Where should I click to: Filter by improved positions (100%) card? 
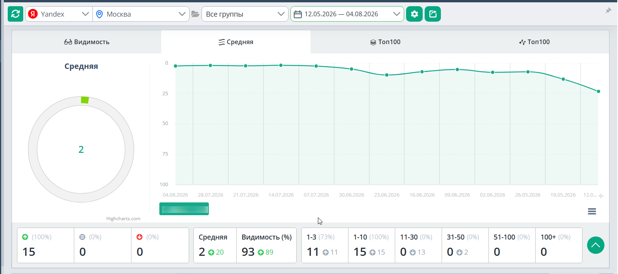click(46, 245)
